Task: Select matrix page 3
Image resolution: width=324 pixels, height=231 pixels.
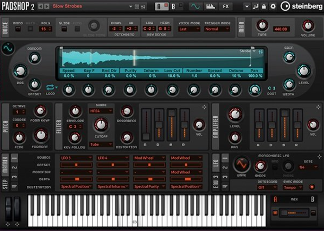Action: 15,177
